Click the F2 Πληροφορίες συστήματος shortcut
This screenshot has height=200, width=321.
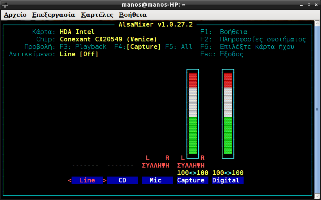pos(253,39)
